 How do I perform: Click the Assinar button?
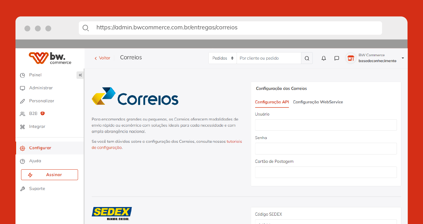[50, 175]
